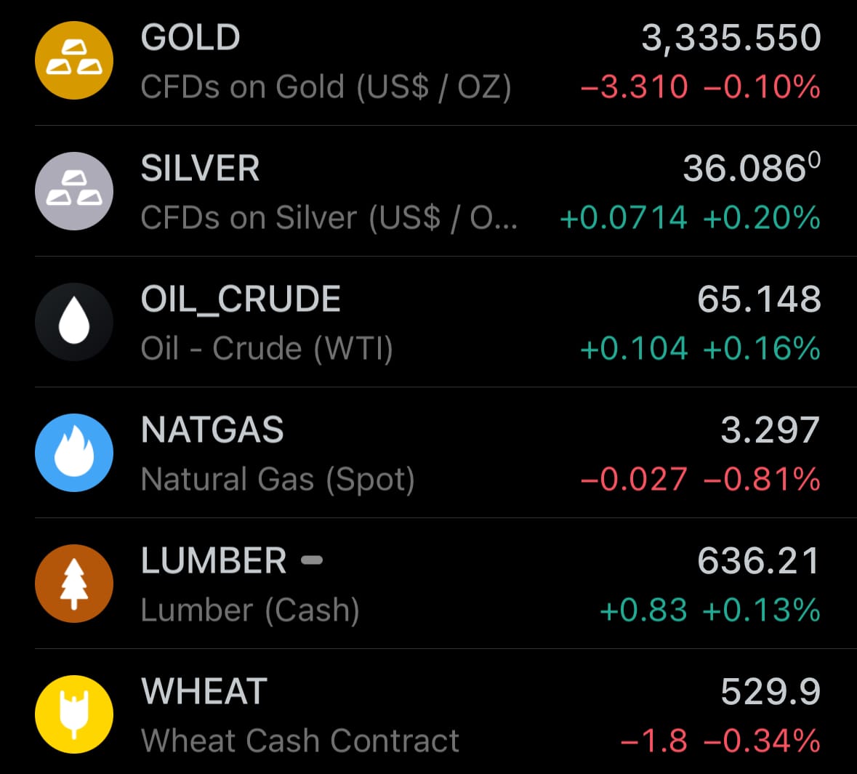This screenshot has height=774, width=857.
Task: Open the OIL_CRUDE oil drop icon
Action: [x=74, y=322]
